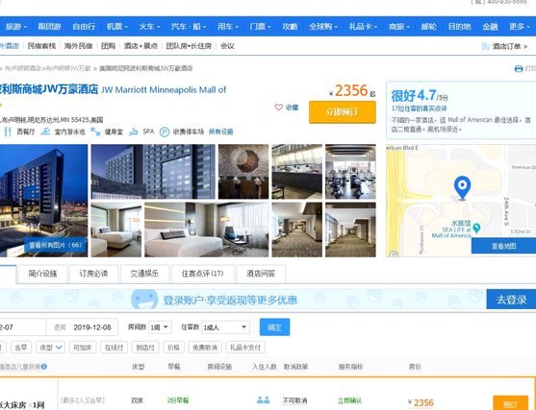The image size is (536, 410).
Task: Switch to the 订房必读 tab
Action: point(93,274)
